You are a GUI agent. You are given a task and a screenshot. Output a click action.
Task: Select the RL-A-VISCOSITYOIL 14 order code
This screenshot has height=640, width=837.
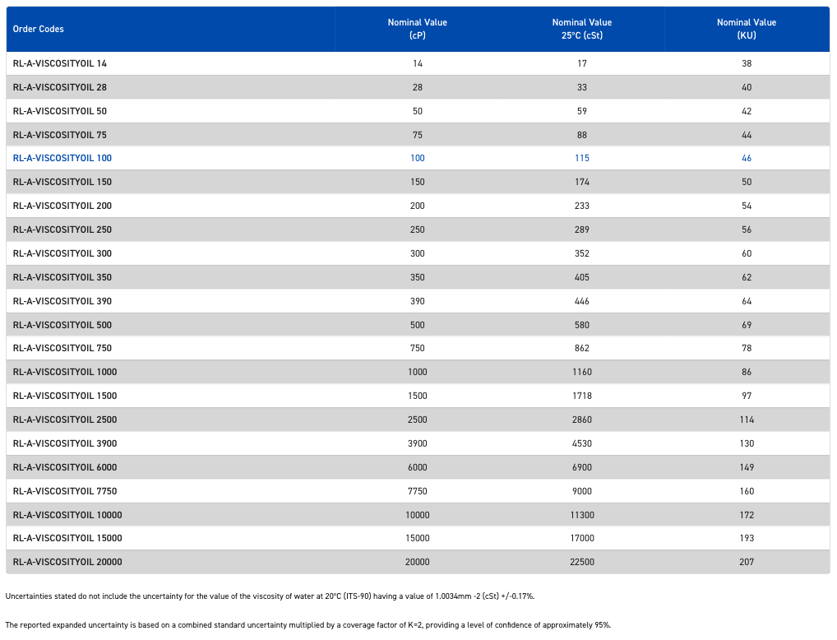tap(60, 63)
